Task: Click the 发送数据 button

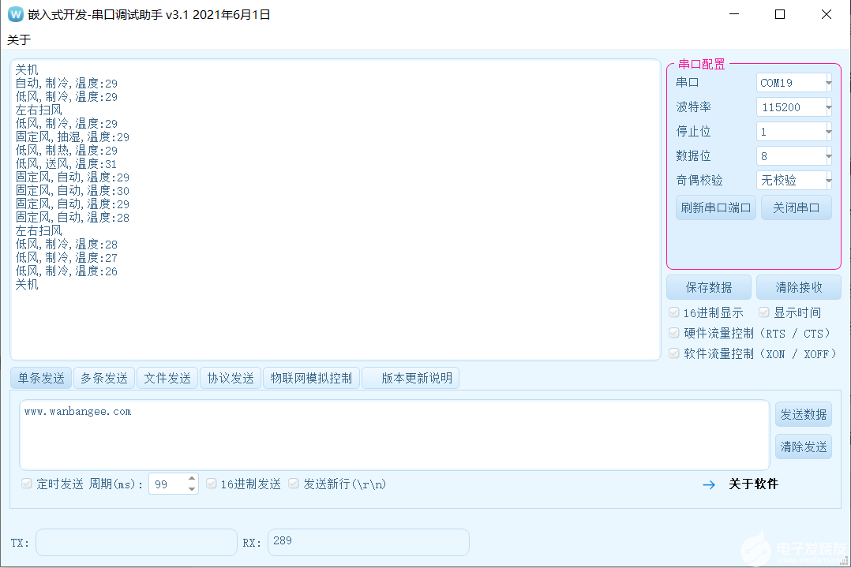Action: click(x=803, y=414)
